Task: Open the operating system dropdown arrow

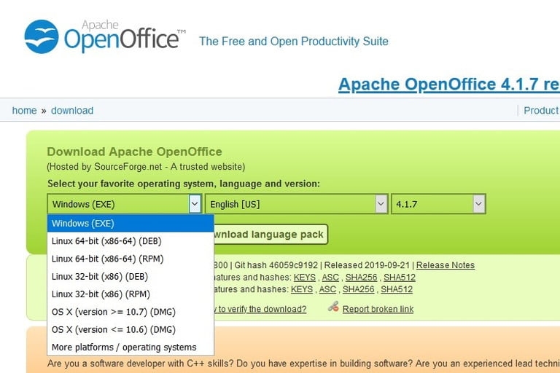Action: point(195,204)
